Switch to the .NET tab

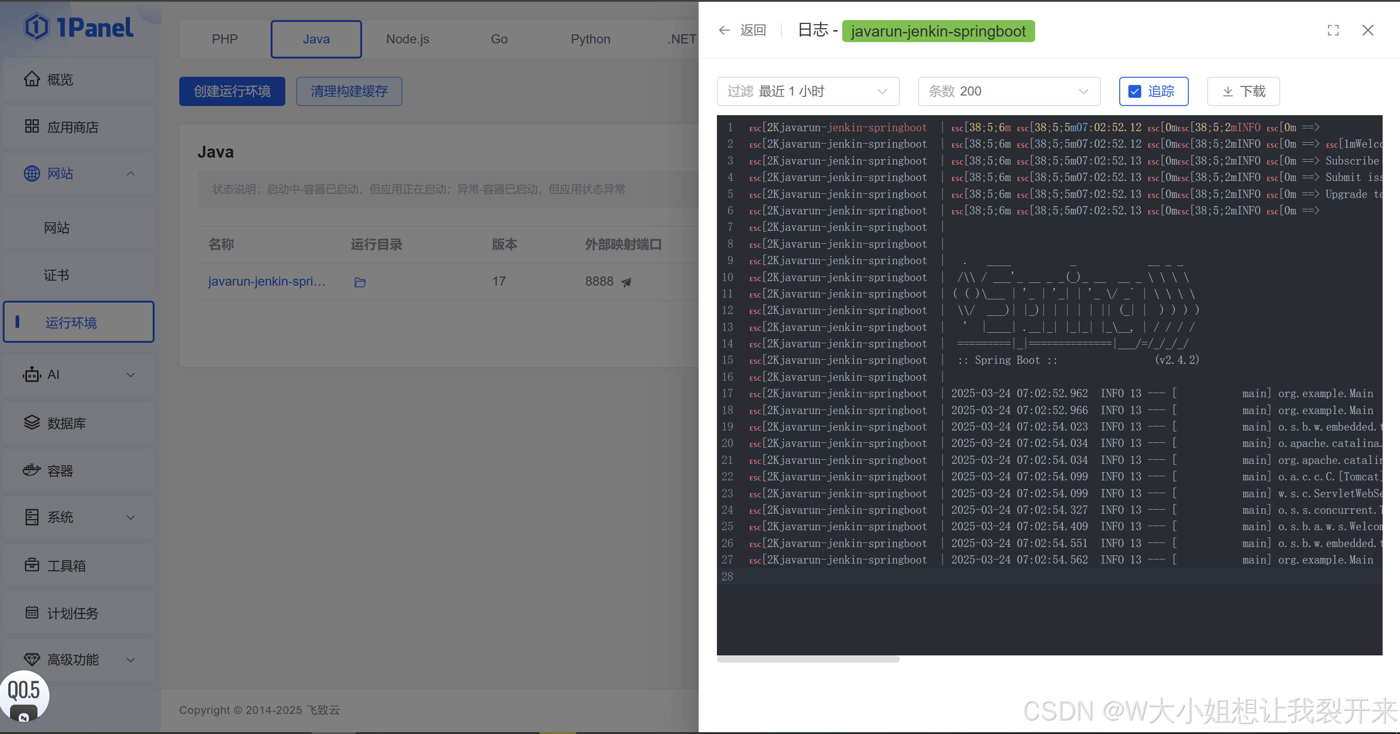pos(682,39)
